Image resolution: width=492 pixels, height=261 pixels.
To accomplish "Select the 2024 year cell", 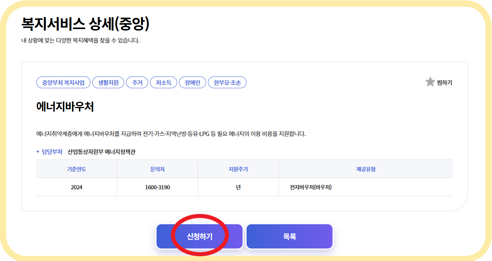I will pos(76,187).
